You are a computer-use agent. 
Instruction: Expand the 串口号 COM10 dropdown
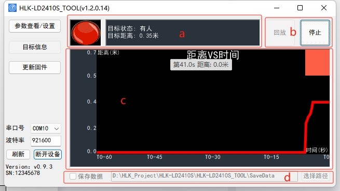(46, 128)
